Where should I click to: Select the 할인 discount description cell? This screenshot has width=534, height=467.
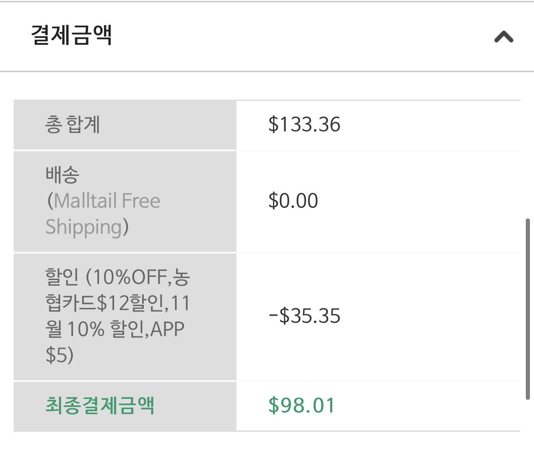coord(125,317)
